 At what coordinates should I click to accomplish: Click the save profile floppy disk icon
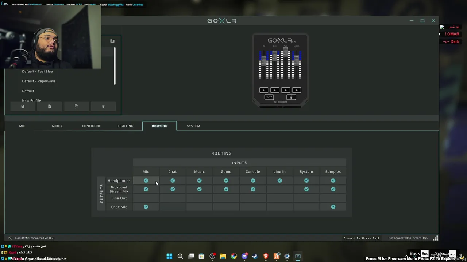pos(23,106)
